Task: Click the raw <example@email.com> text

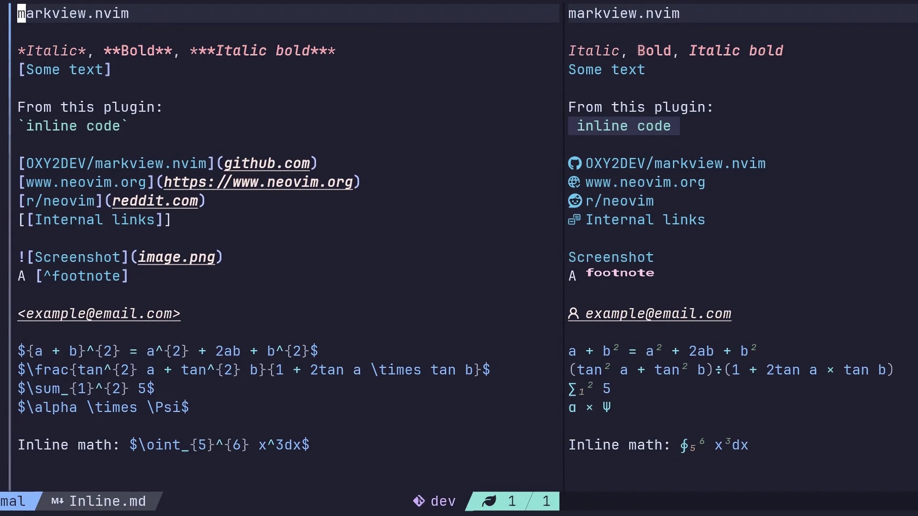Action: 99,313
